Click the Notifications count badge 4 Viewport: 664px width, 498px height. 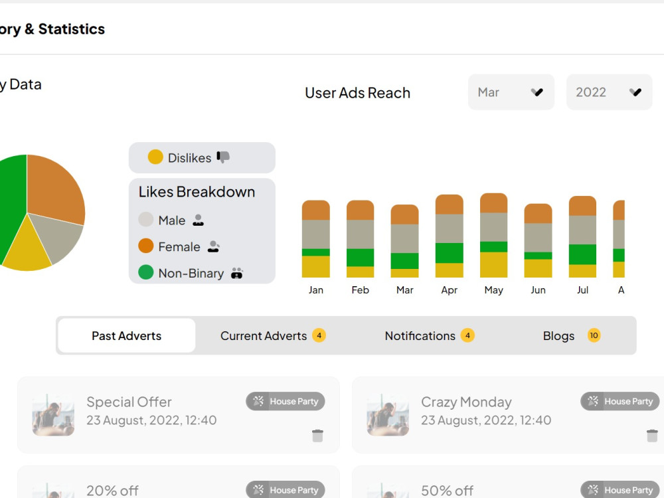(x=467, y=335)
